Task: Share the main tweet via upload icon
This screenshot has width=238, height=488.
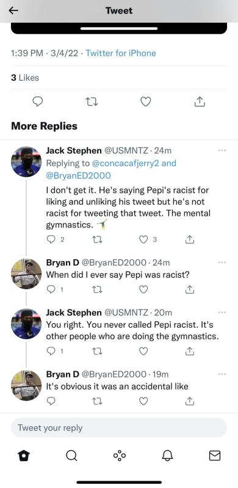Action: point(200,102)
